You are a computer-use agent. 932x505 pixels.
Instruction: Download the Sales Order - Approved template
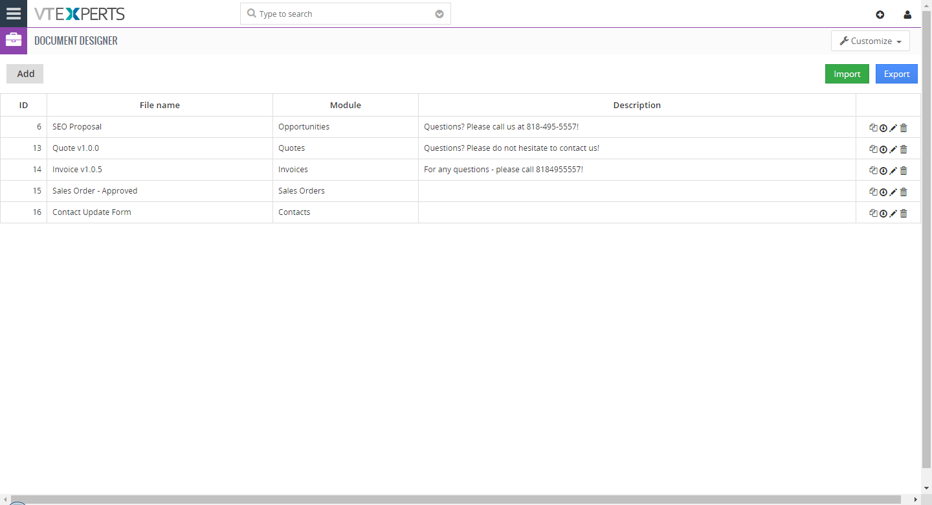tap(883, 192)
